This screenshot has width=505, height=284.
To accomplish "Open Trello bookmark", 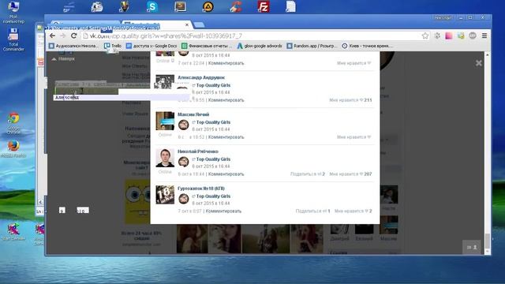I will coord(113,46).
